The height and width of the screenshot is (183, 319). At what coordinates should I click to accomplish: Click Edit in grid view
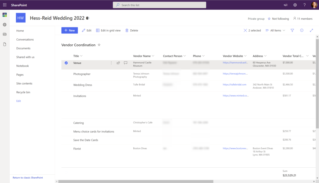pos(108,30)
